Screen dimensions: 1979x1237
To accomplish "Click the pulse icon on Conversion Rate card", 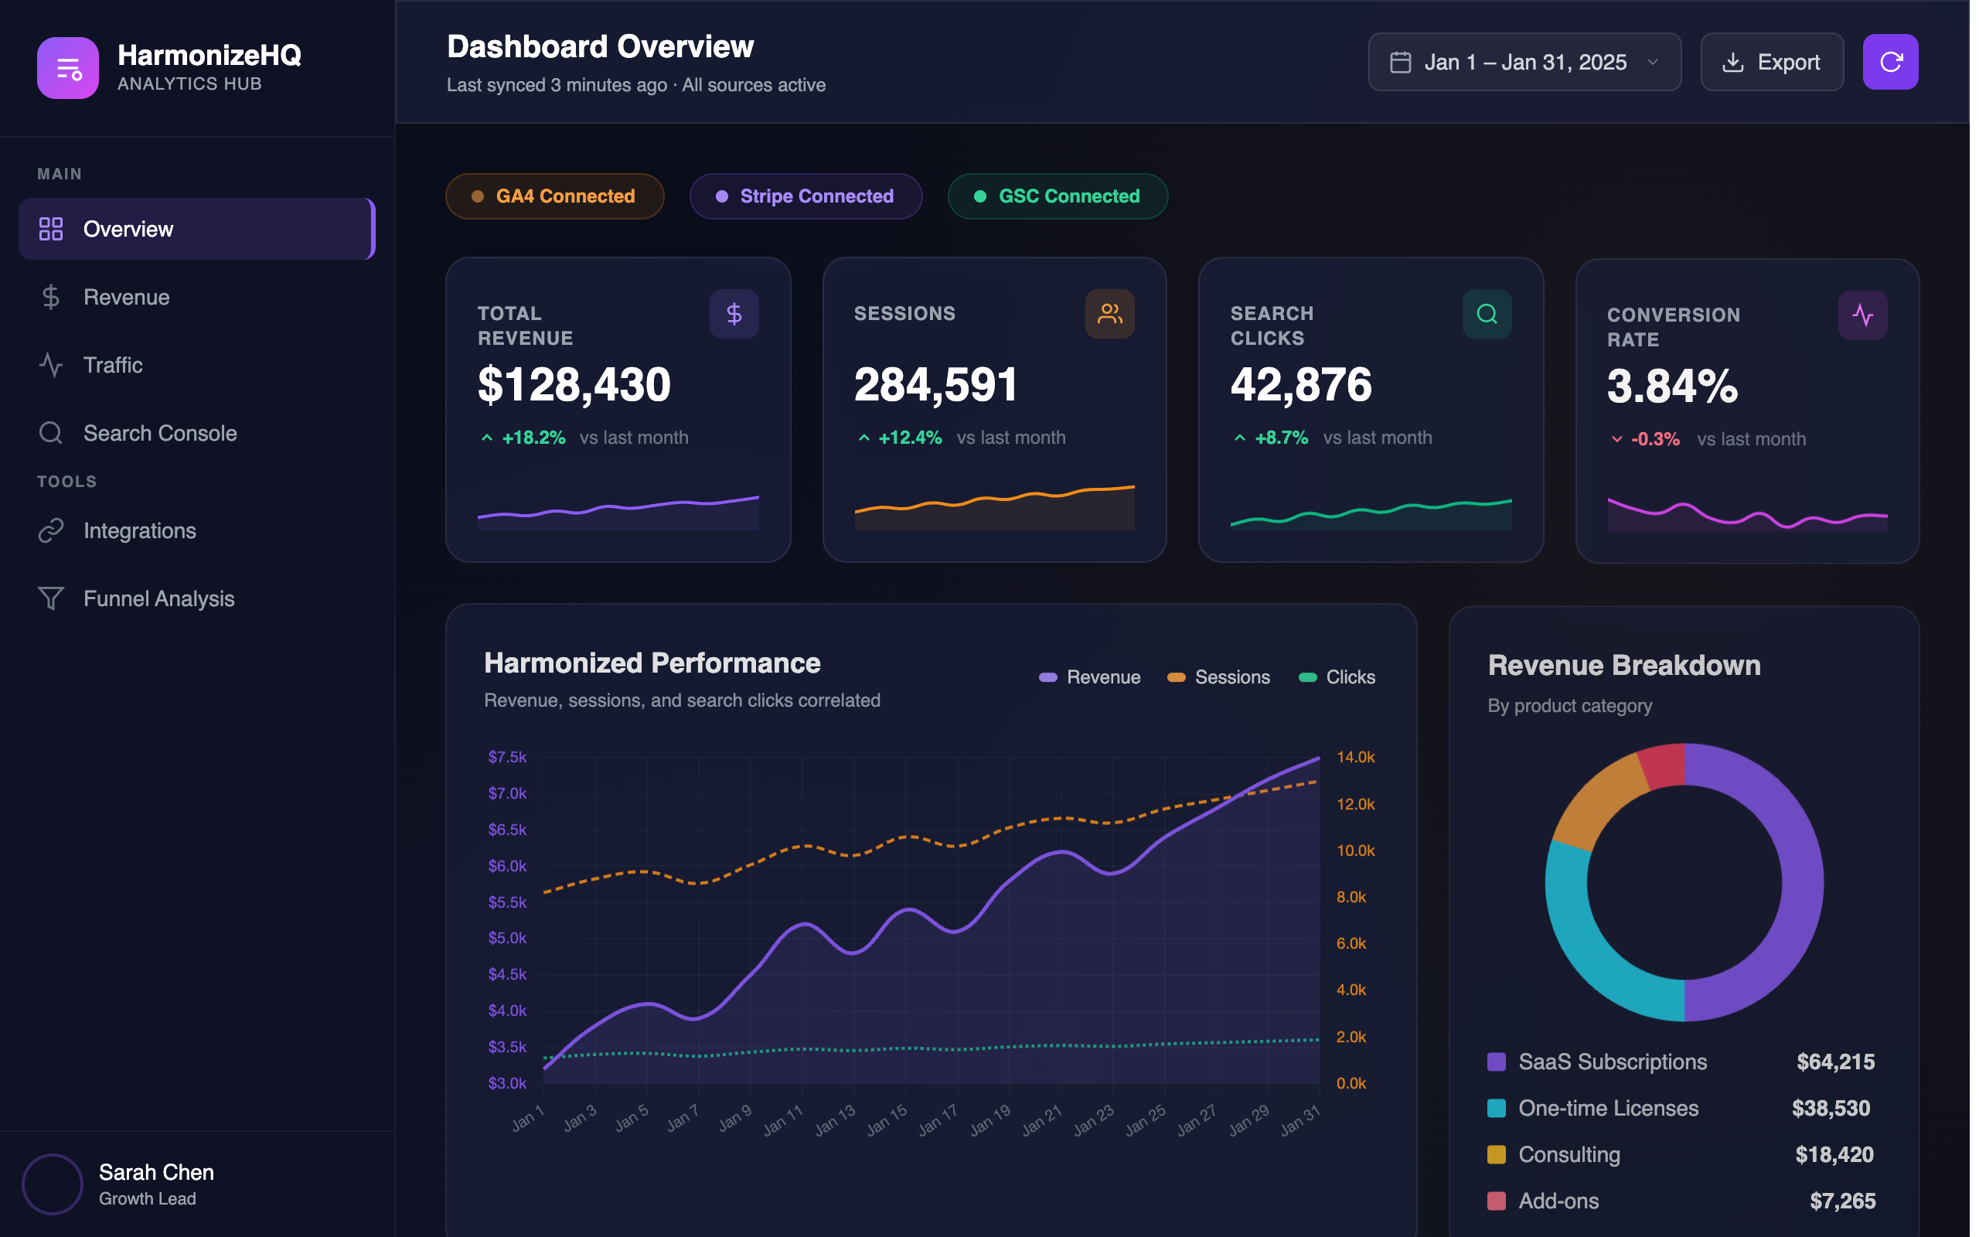I will click(x=1862, y=315).
